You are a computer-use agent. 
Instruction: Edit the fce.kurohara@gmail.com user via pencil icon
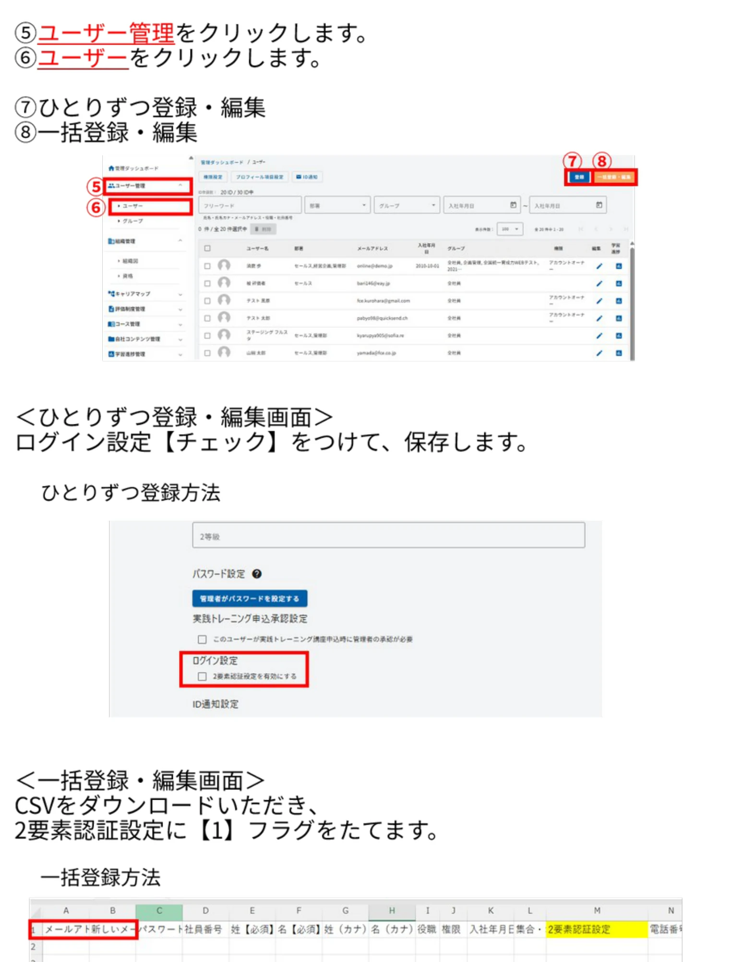pos(599,301)
